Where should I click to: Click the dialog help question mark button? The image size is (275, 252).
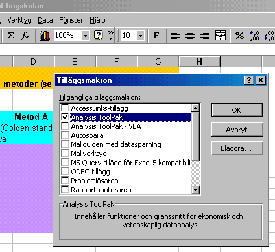pyautogui.click(x=249, y=80)
